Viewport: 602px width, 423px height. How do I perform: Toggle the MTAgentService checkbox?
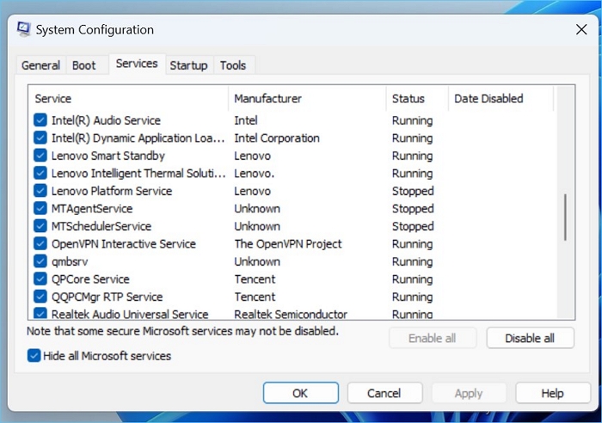click(40, 209)
